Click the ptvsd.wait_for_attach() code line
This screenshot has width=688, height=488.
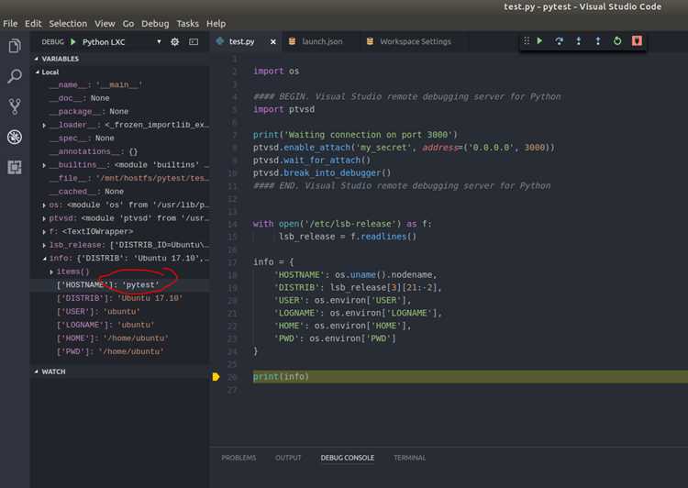pyautogui.click(x=312, y=161)
